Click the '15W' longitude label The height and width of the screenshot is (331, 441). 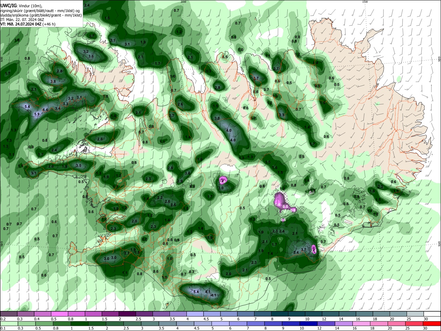(365, 2)
